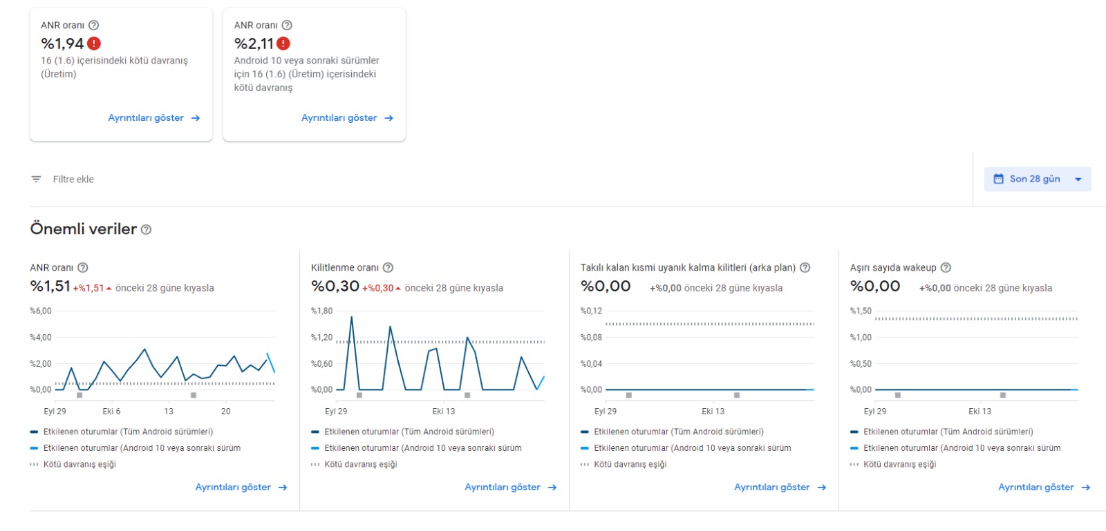The image size is (1106, 531).
Task: Click arrow icon in %1,94 card's Ayrıntıları göster
Action: pos(196,118)
